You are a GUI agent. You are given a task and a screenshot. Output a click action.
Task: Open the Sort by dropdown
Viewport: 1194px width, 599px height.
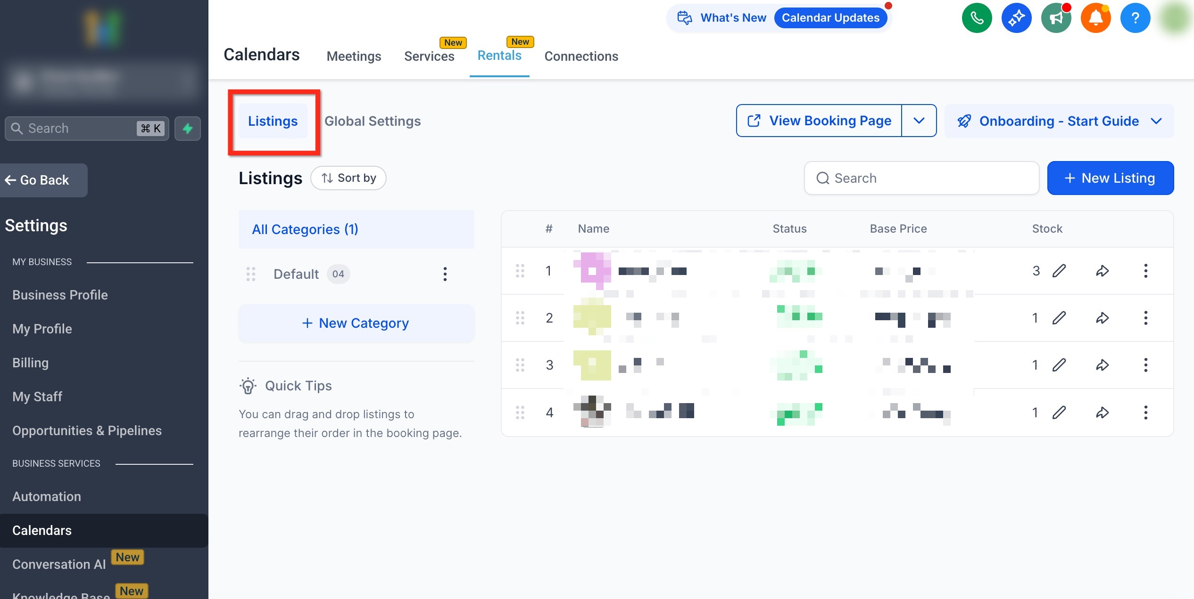(348, 178)
